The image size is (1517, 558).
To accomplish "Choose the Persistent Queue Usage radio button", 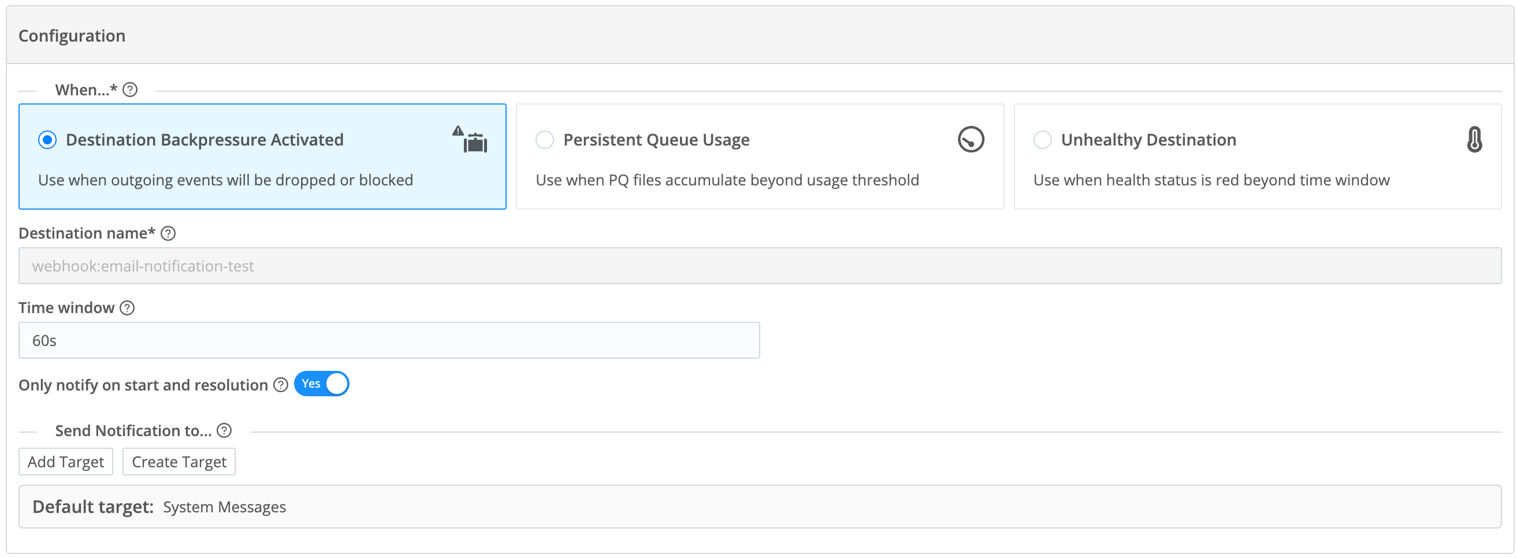I will (x=544, y=140).
